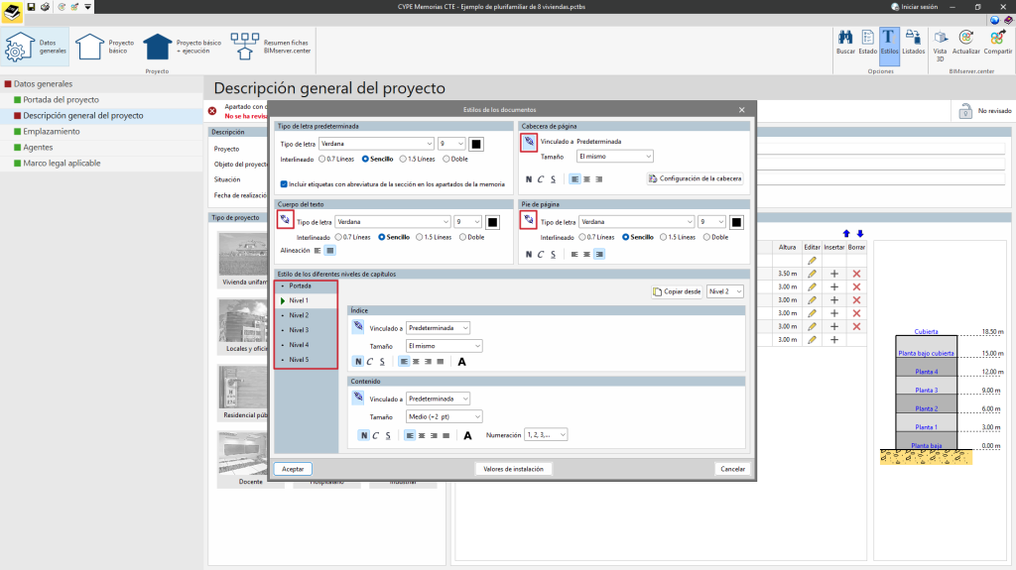This screenshot has width=1016, height=570.
Task: Set right alignment in Pie de página
Action: click(x=598, y=255)
